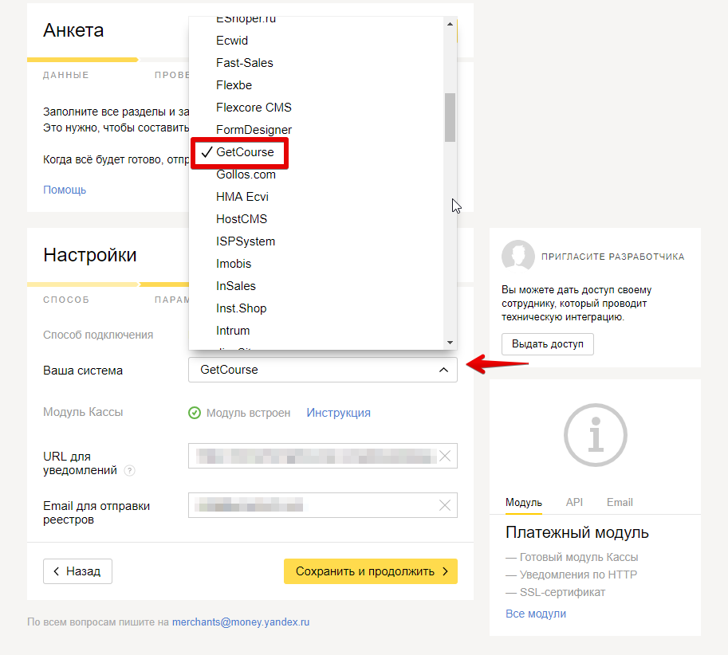Click the green Модуль встроен check icon
The width and height of the screenshot is (728, 655).
pyautogui.click(x=195, y=413)
